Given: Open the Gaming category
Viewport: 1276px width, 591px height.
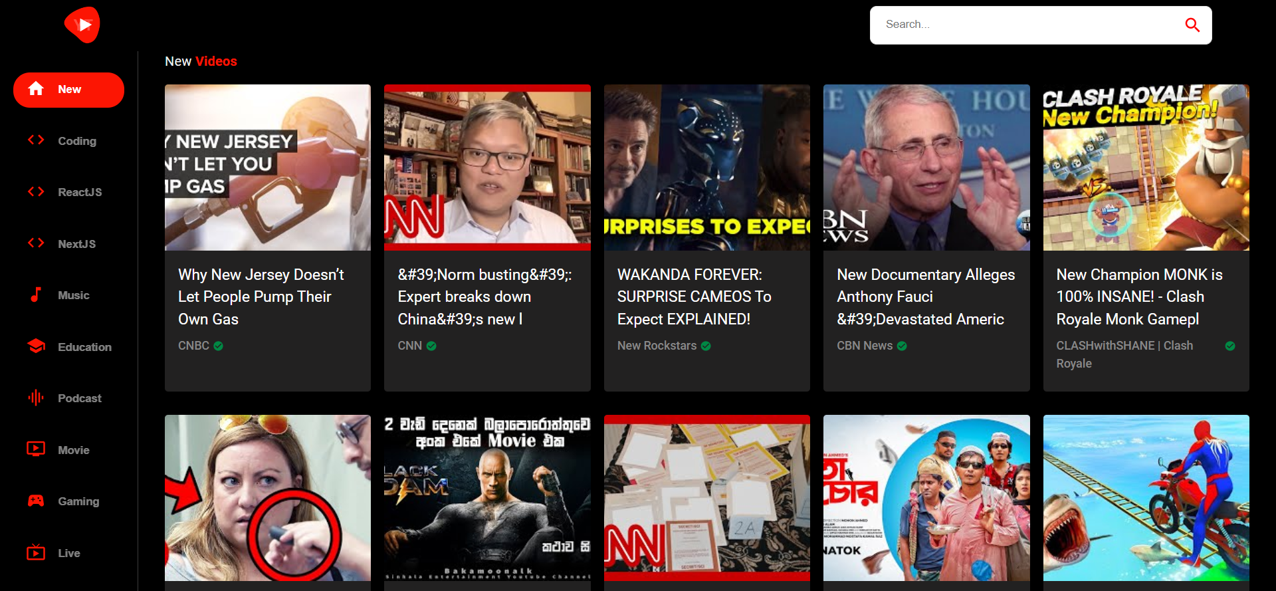Looking at the screenshot, I should pos(68,501).
